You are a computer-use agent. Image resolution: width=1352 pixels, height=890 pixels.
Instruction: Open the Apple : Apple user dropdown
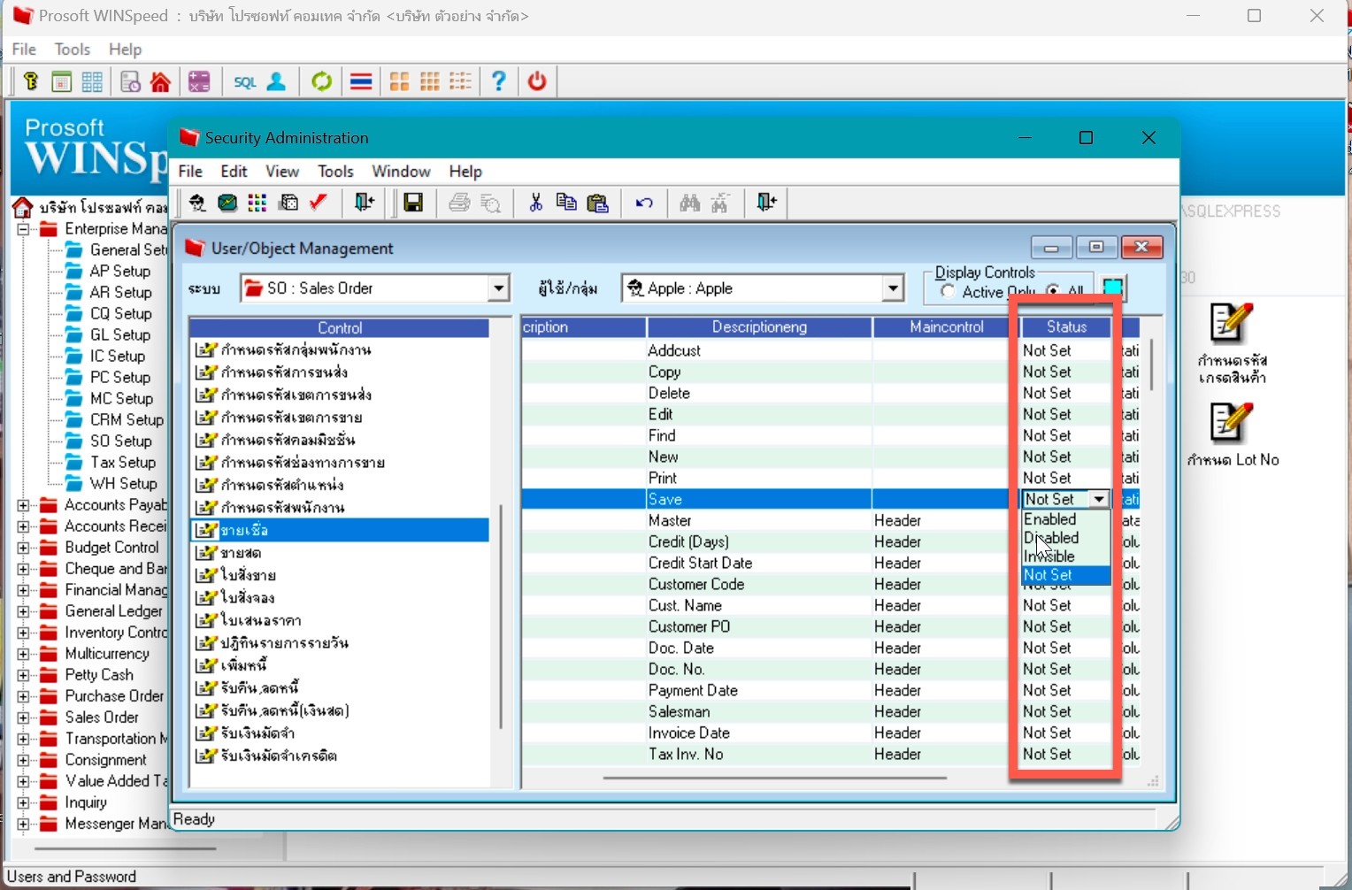pyautogui.click(x=894, y=288)
